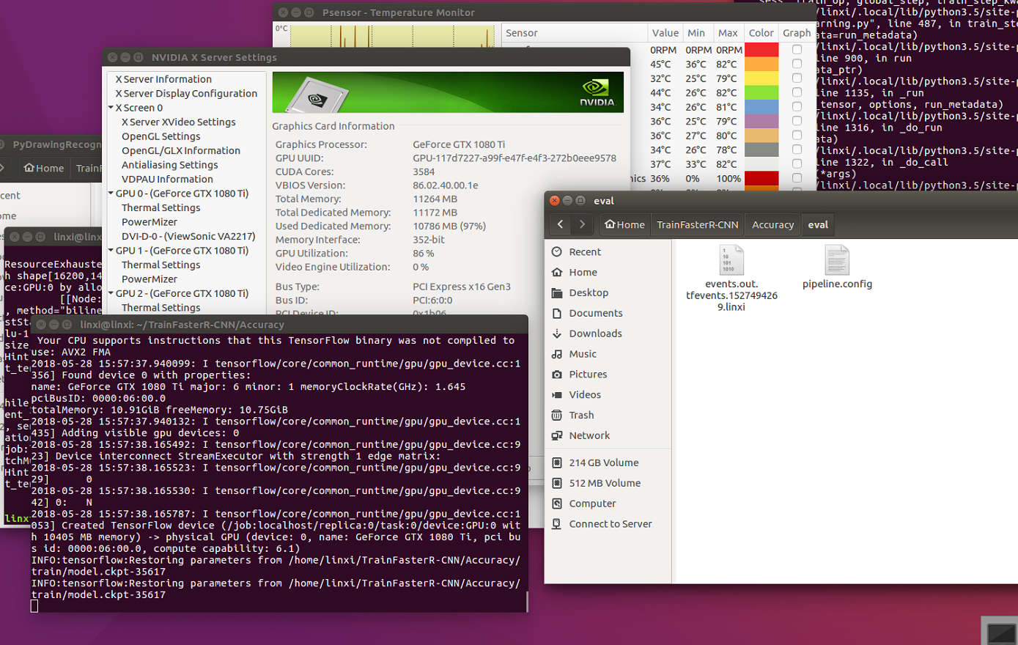Open Documents in the Files sidebar
This screenshot has height=645, width=1018.
(x=596, y=313)
